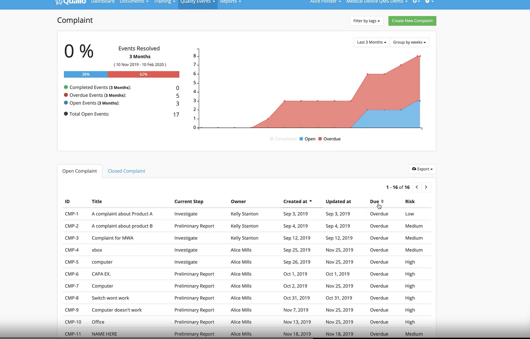
Task: Open 'A complaint about product B'
Action: click(122, 226)
